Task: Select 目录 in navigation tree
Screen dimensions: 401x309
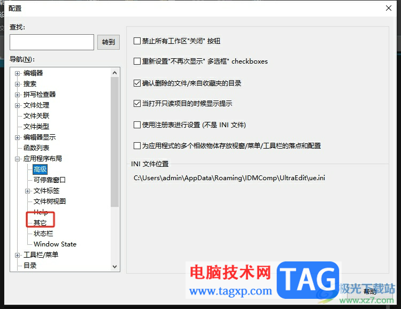Action: click(30, 266)
